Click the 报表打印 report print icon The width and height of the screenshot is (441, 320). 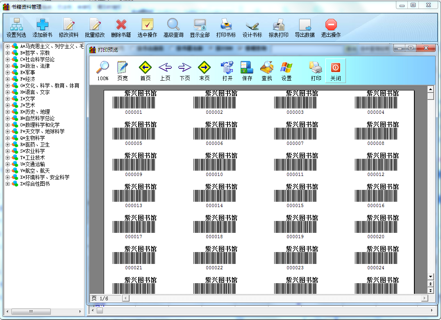(x=278, y=28)
